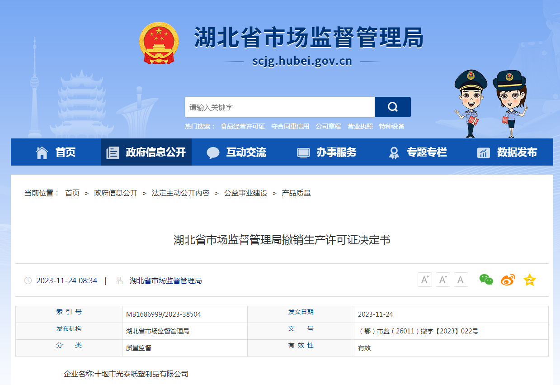Click index number MB1686999/2023-38504
The height and width of the screenshot is (385, 560).
point(164,314)
